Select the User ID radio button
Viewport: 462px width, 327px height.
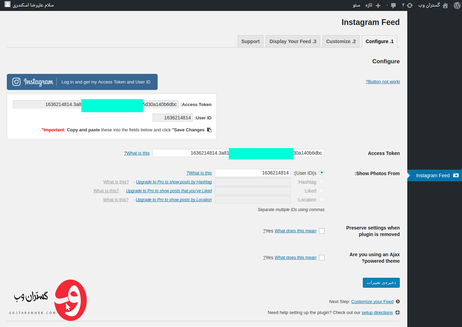(x=322, y=173)
